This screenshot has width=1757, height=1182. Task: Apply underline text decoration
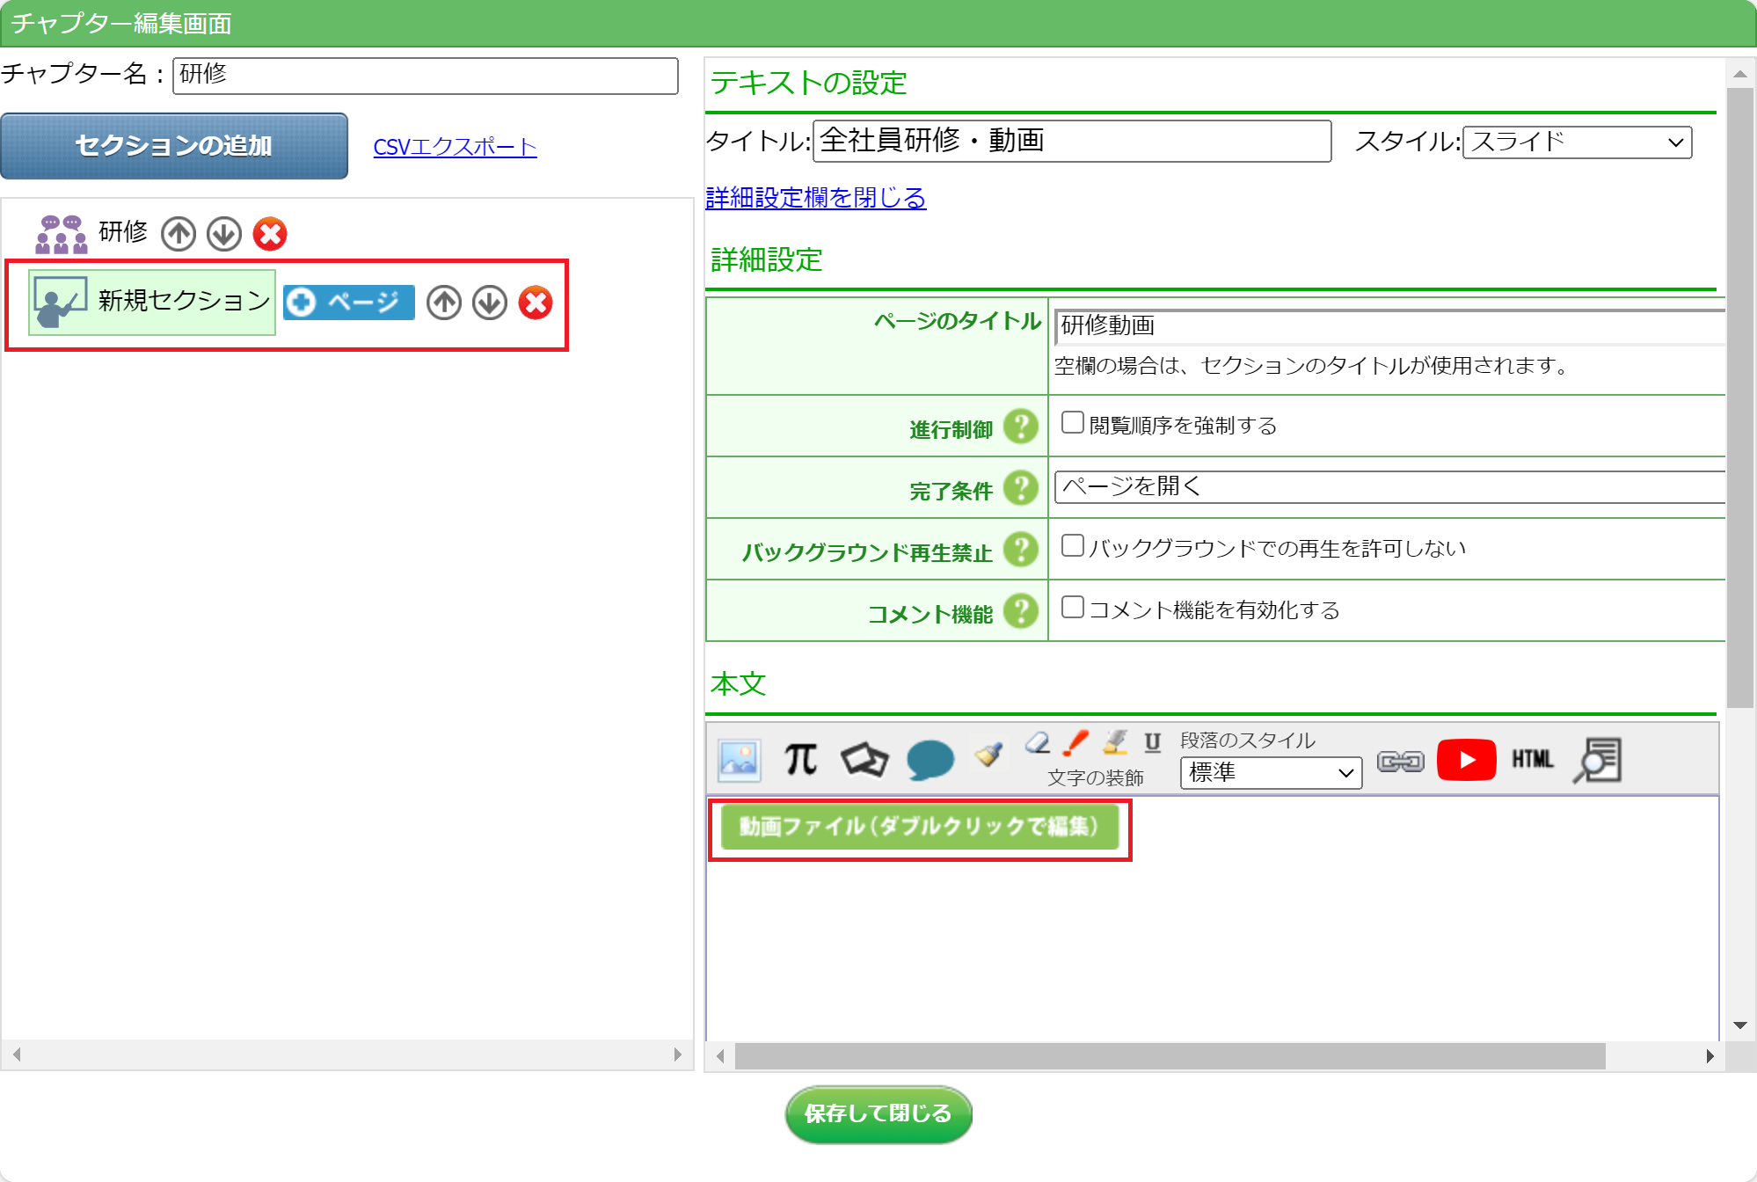(1152, 743)
